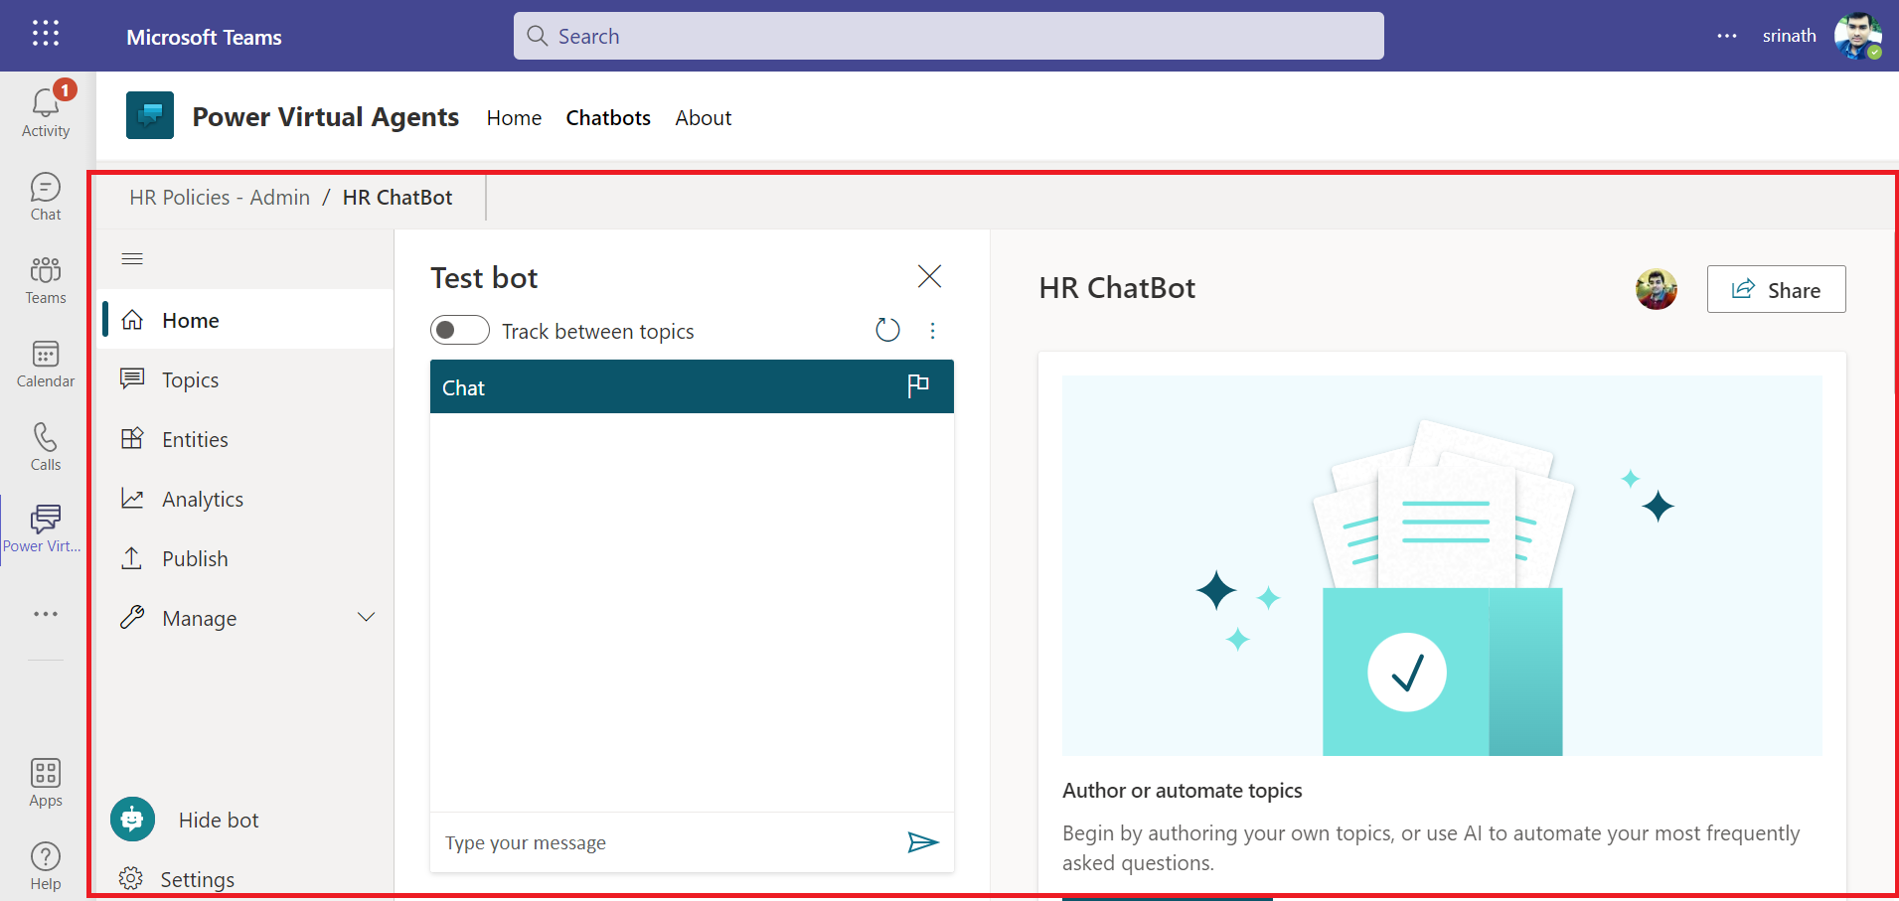Go to HR Policies - Admin breadcrumb
The image size is (1899, 901).
tap(220, 198)
